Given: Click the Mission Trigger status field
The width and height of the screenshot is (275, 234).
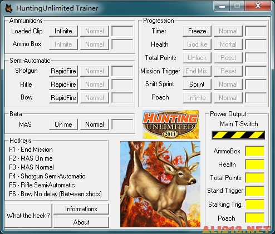Looking at the screenshot, I should click(256, 71).
